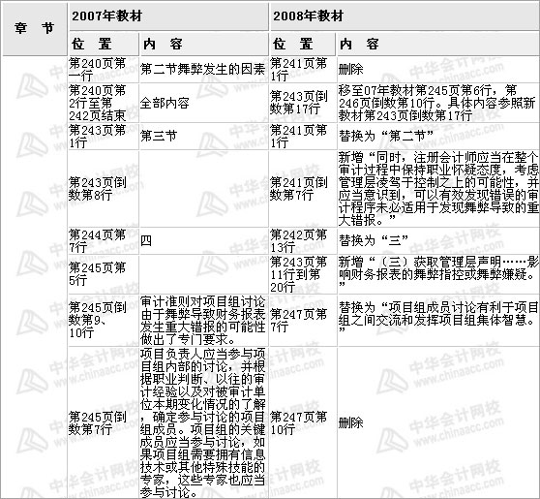
Task: Select the 2008年教材 header cell
Action: (x=405, y=16)
